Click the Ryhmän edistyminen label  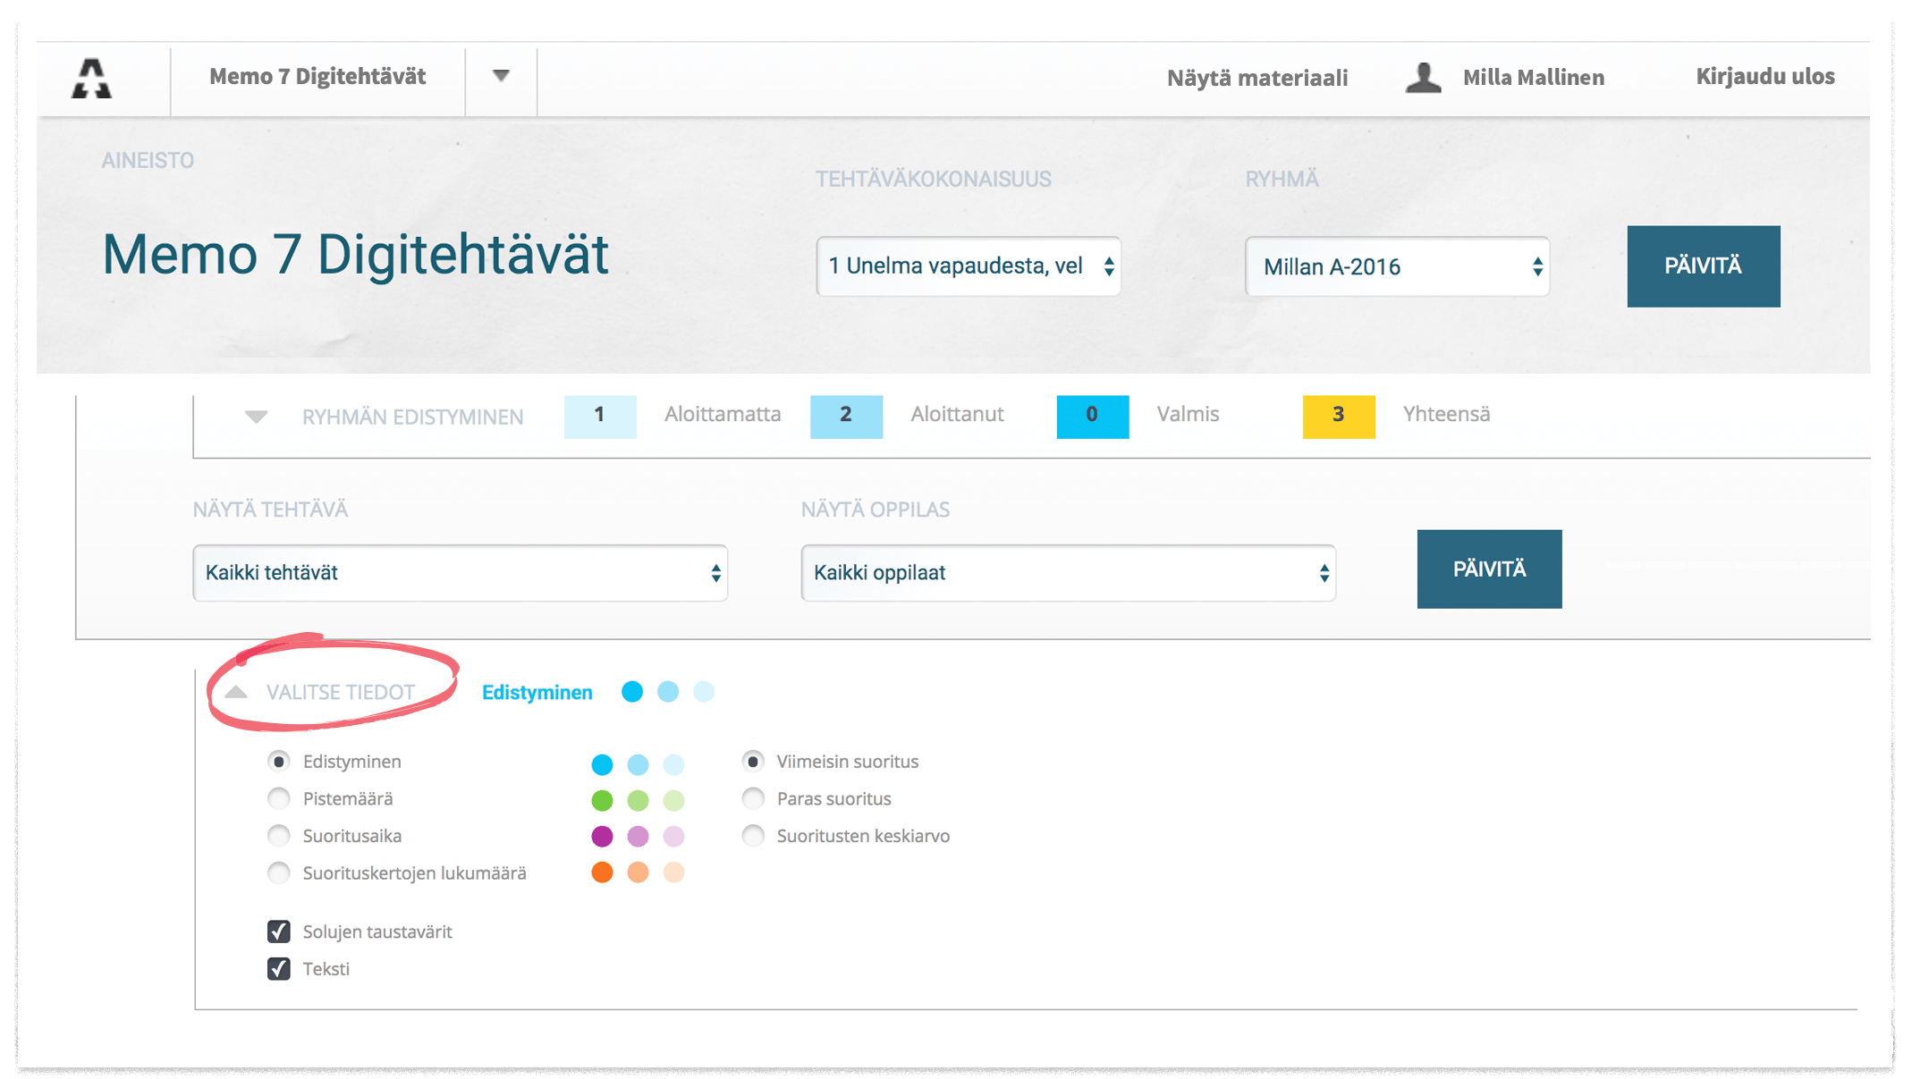pyautogui.click(x=412, y=417)
